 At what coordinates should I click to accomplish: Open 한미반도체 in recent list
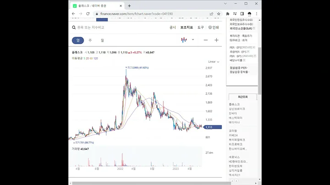(236, 166)
